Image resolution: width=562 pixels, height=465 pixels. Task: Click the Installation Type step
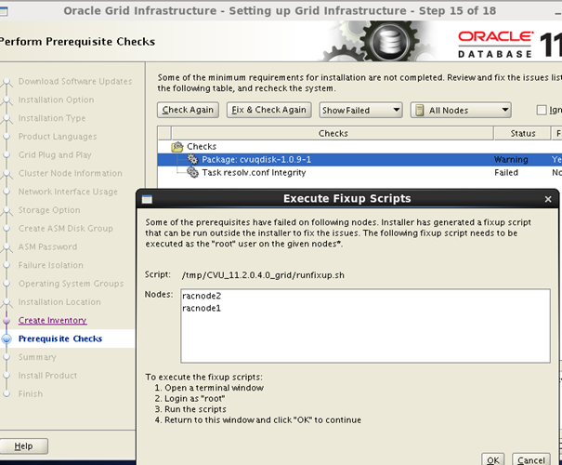[52, 118]
